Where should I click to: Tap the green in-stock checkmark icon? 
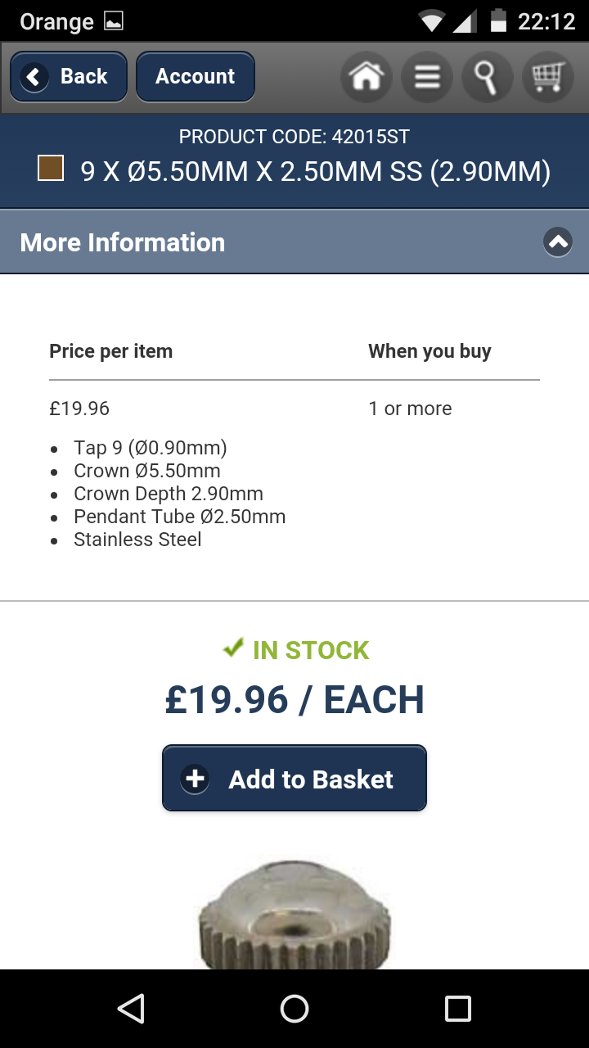pos(233,648)
